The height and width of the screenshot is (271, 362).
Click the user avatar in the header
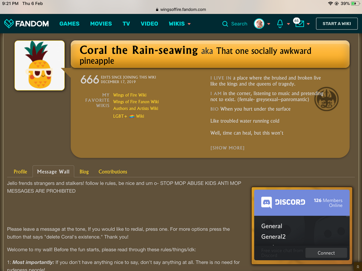tap(259, 23)
